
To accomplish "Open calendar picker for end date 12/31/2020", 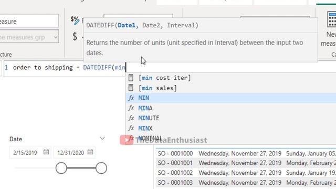I will coord(90,152).
